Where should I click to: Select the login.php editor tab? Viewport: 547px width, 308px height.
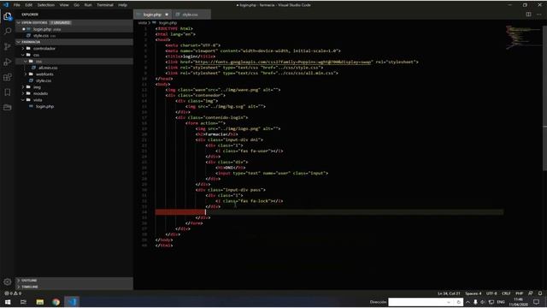pos(152,15)
